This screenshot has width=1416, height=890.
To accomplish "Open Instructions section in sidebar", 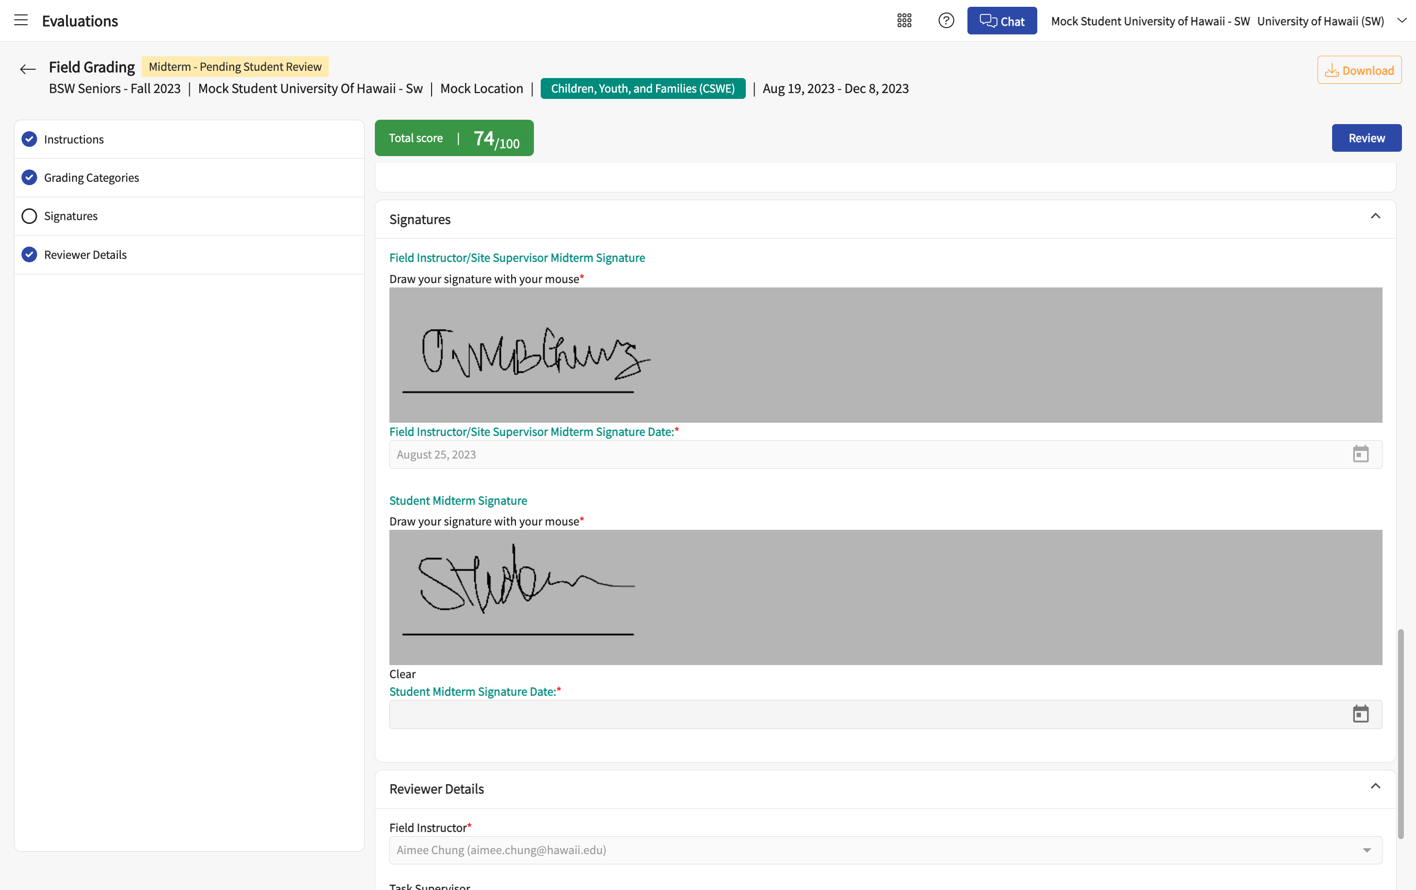I will [x=189, y=139].
